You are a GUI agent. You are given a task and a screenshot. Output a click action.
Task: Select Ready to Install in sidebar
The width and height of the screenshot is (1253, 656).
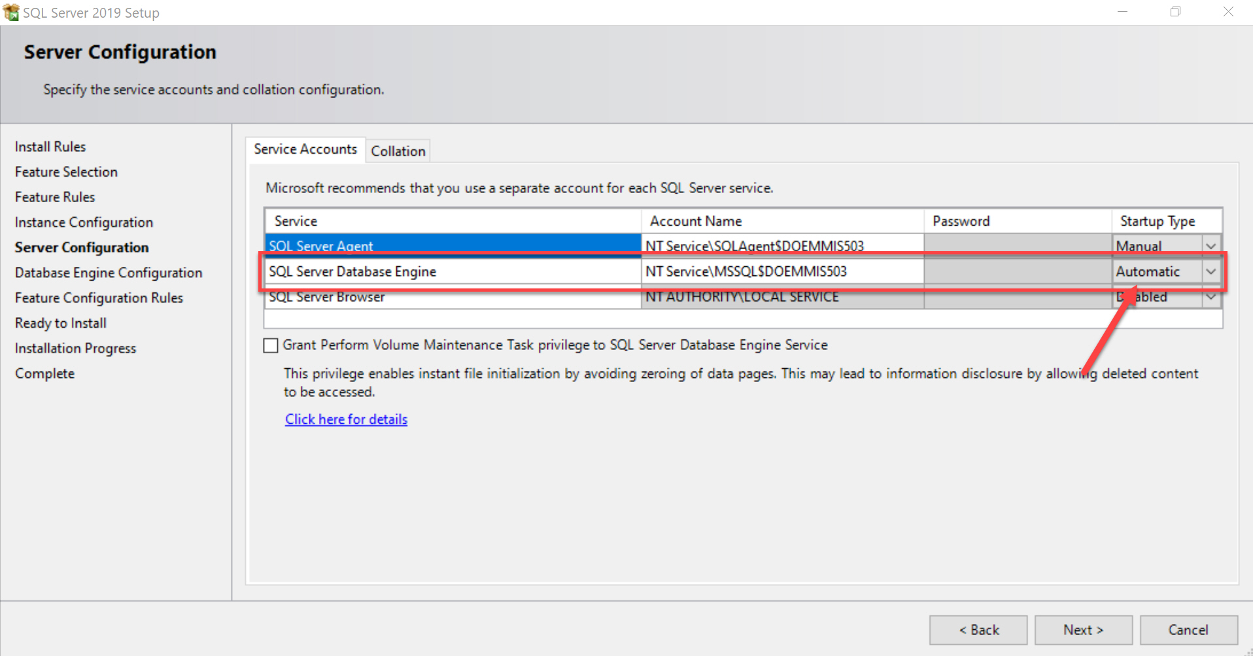click(61, 323)
